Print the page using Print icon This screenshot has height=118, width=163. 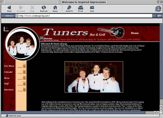click(80, 9)
